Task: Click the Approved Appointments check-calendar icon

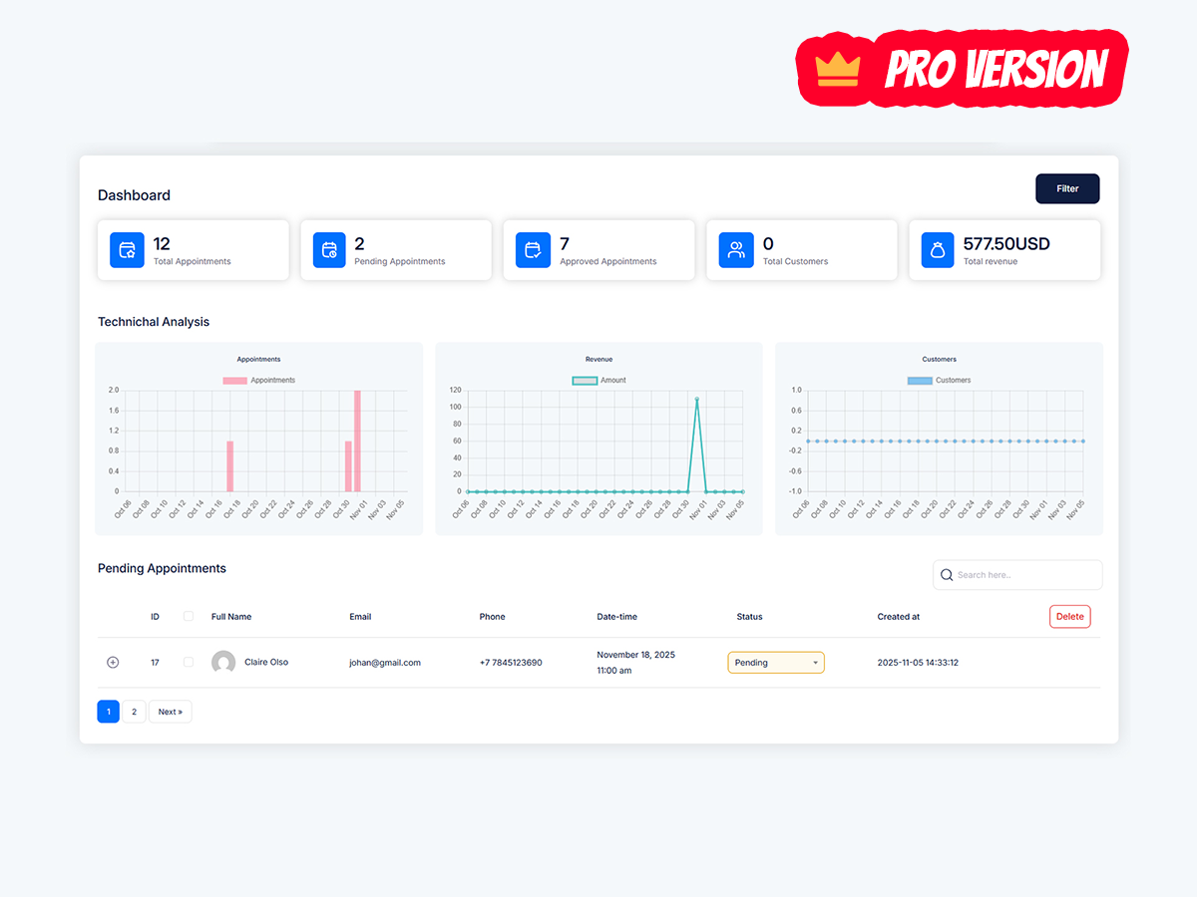Action: pos(533,250)
